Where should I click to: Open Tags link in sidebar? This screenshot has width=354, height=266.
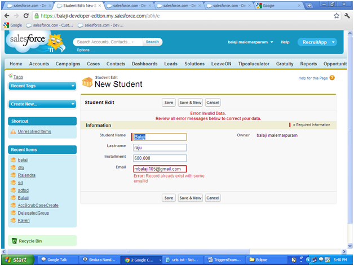coord(18,77)
